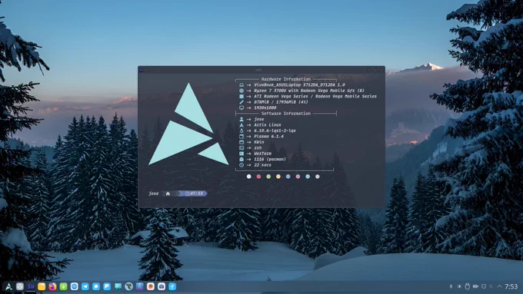The image size is (523, 294).
Task: Click the 'Hardware Information' heading
Action: point(286,79)
